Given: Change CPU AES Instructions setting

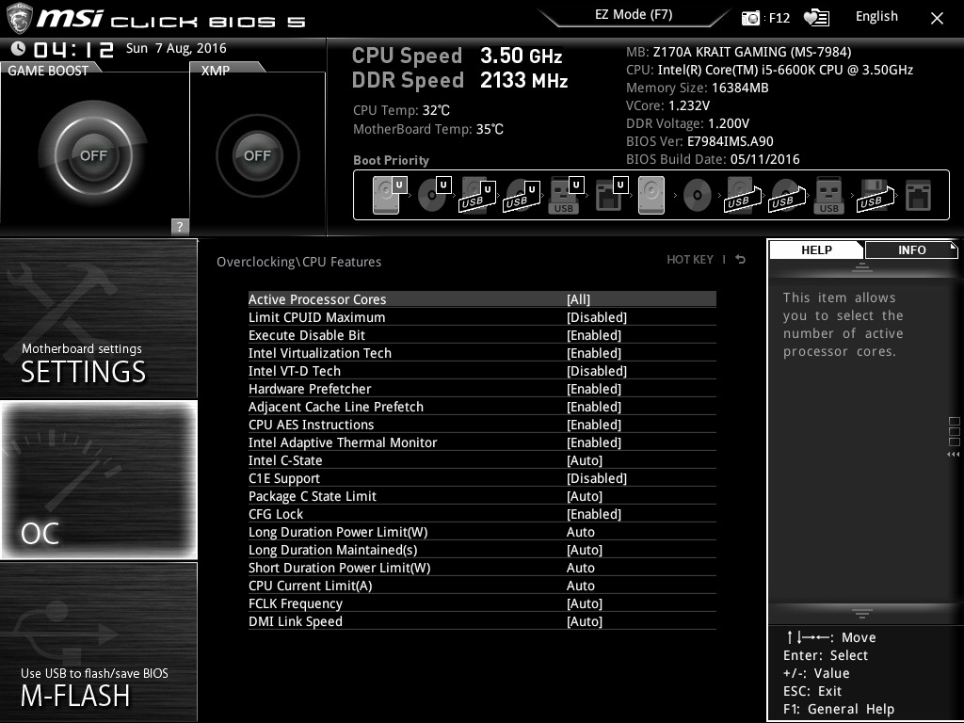Looking at the screenshot, I should tap(482, 425).
